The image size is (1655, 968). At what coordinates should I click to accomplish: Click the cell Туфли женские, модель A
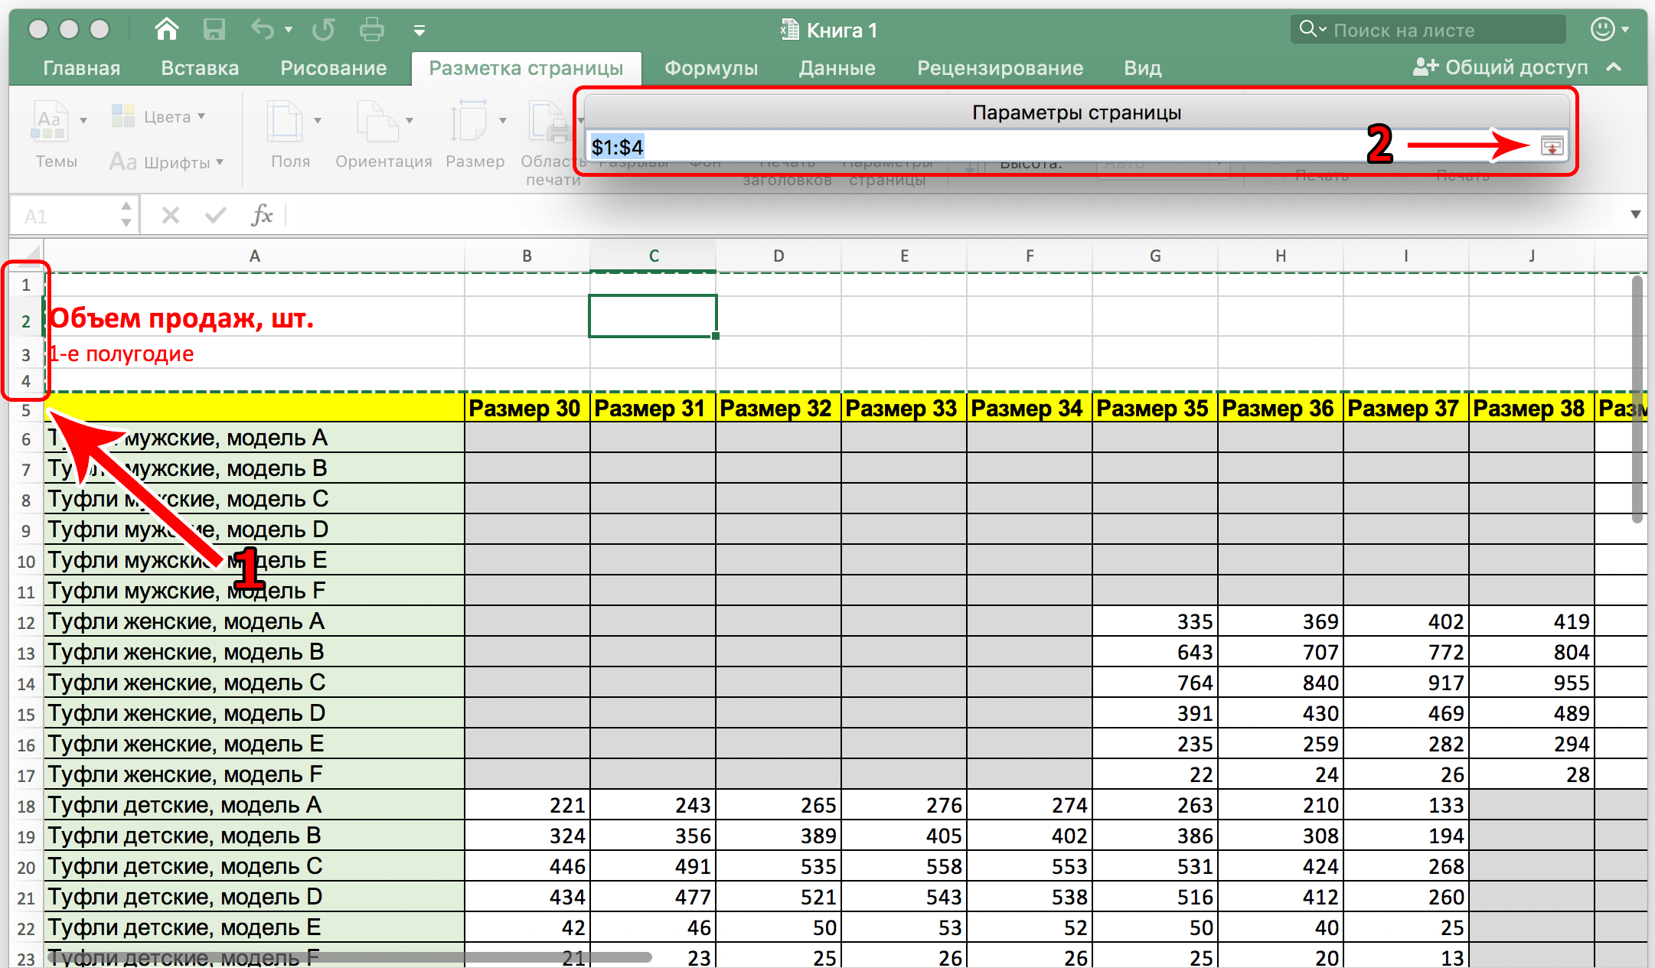click(254, 621)
